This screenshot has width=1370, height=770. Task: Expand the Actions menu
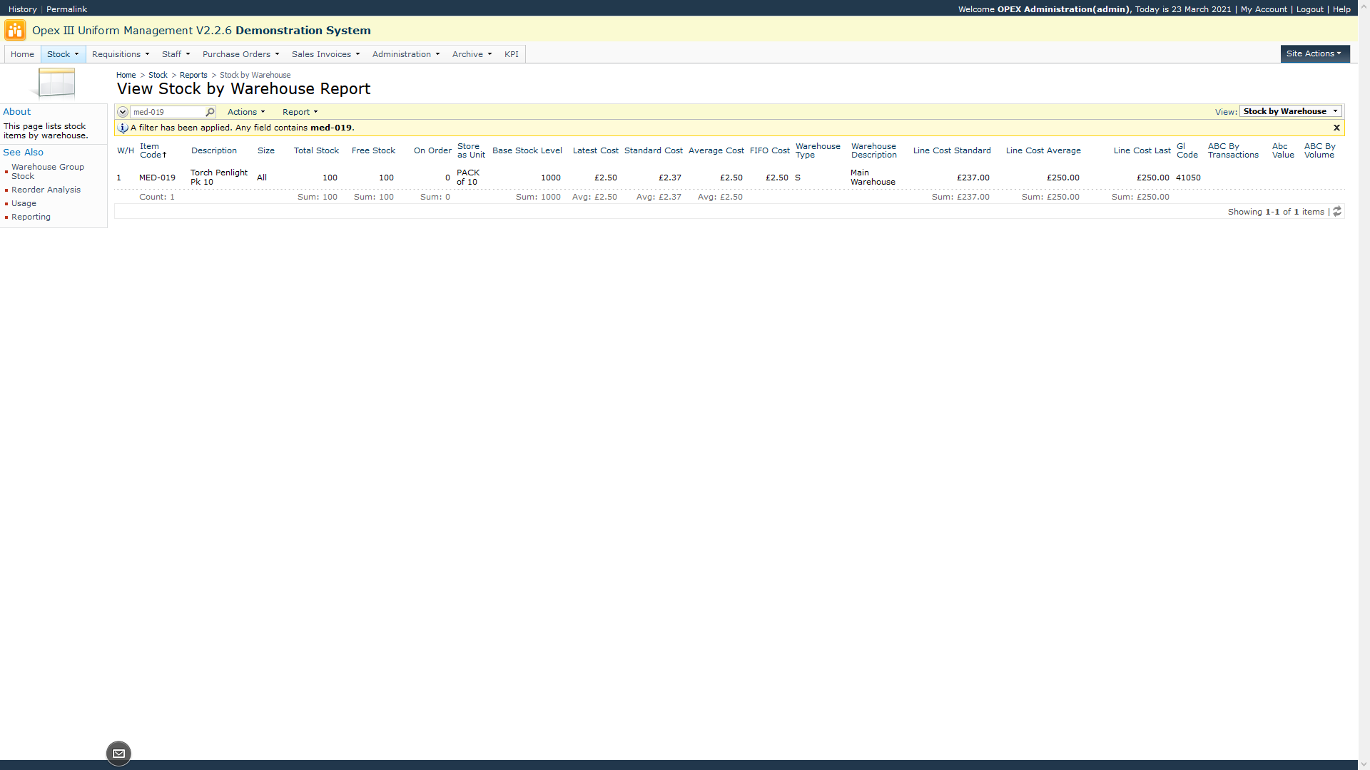246,112
